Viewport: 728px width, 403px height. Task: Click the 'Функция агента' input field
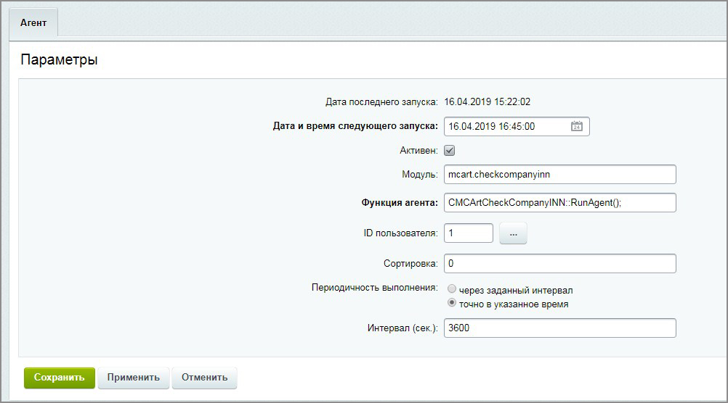point(559,203)
